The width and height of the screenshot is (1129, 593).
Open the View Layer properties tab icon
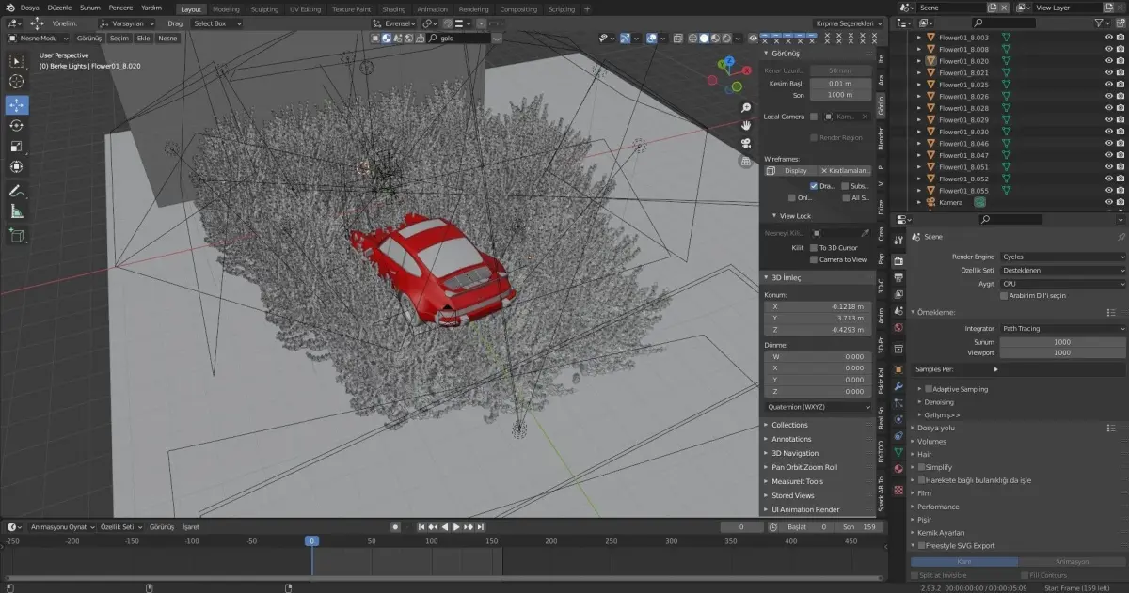(898, 294)
